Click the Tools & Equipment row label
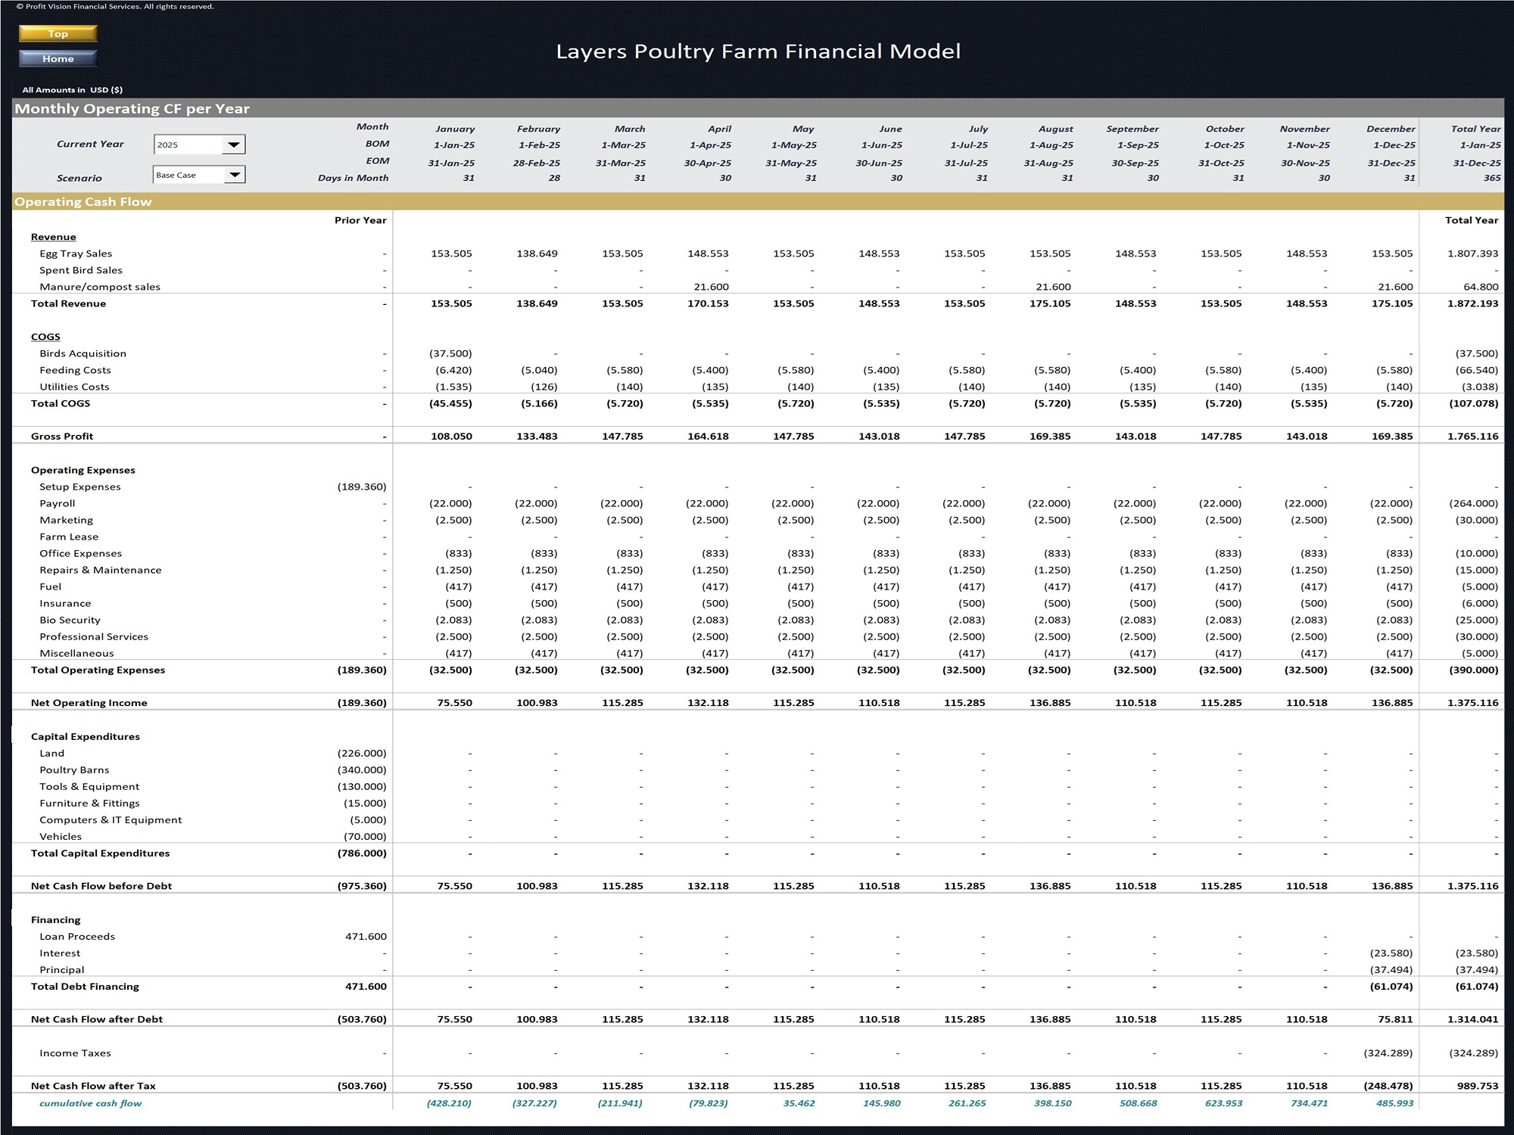 coord(89,786)
